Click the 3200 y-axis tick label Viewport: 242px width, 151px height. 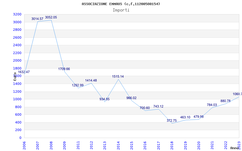pyautogui.click(x=17, y=14)
